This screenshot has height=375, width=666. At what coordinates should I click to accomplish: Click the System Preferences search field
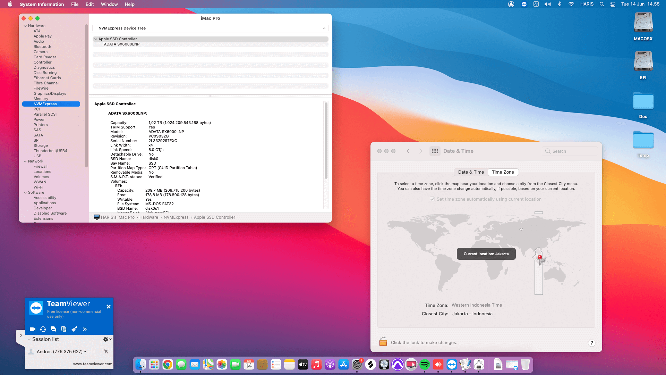coord(570,151)
